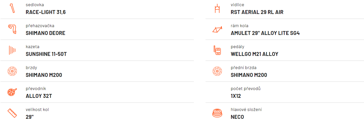The width and height of the screenshot is (364, 125).
Task: Click the fork icon beside vidlice
Action: [x=217, y=8]
